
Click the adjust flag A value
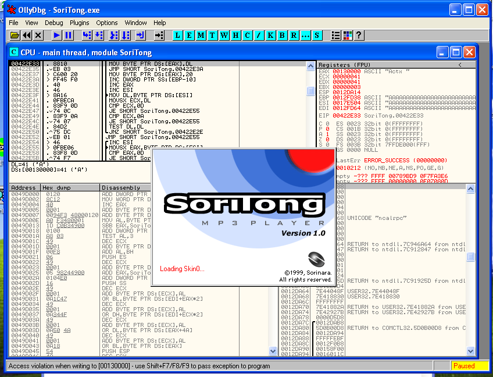coord(327,134)
